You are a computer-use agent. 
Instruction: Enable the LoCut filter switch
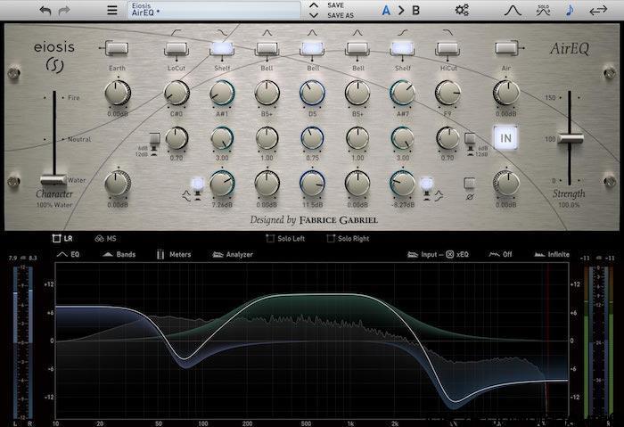[177, 47]
